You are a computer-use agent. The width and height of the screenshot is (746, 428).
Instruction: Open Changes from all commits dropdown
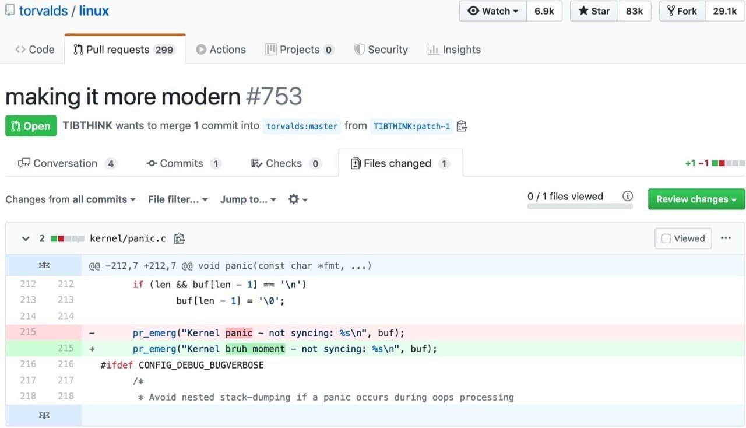71,199
